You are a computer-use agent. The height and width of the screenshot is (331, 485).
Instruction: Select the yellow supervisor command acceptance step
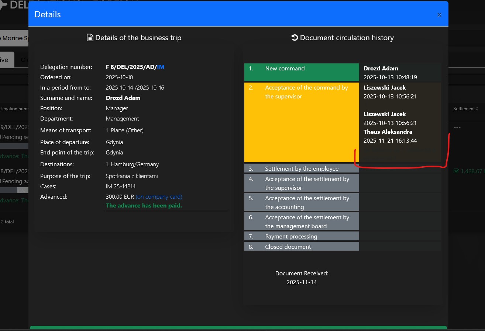point(301,122)
